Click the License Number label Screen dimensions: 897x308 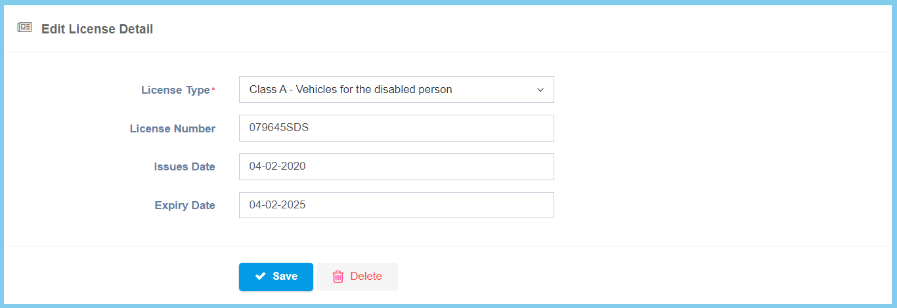pyautogui.click(x=173, y=129)
